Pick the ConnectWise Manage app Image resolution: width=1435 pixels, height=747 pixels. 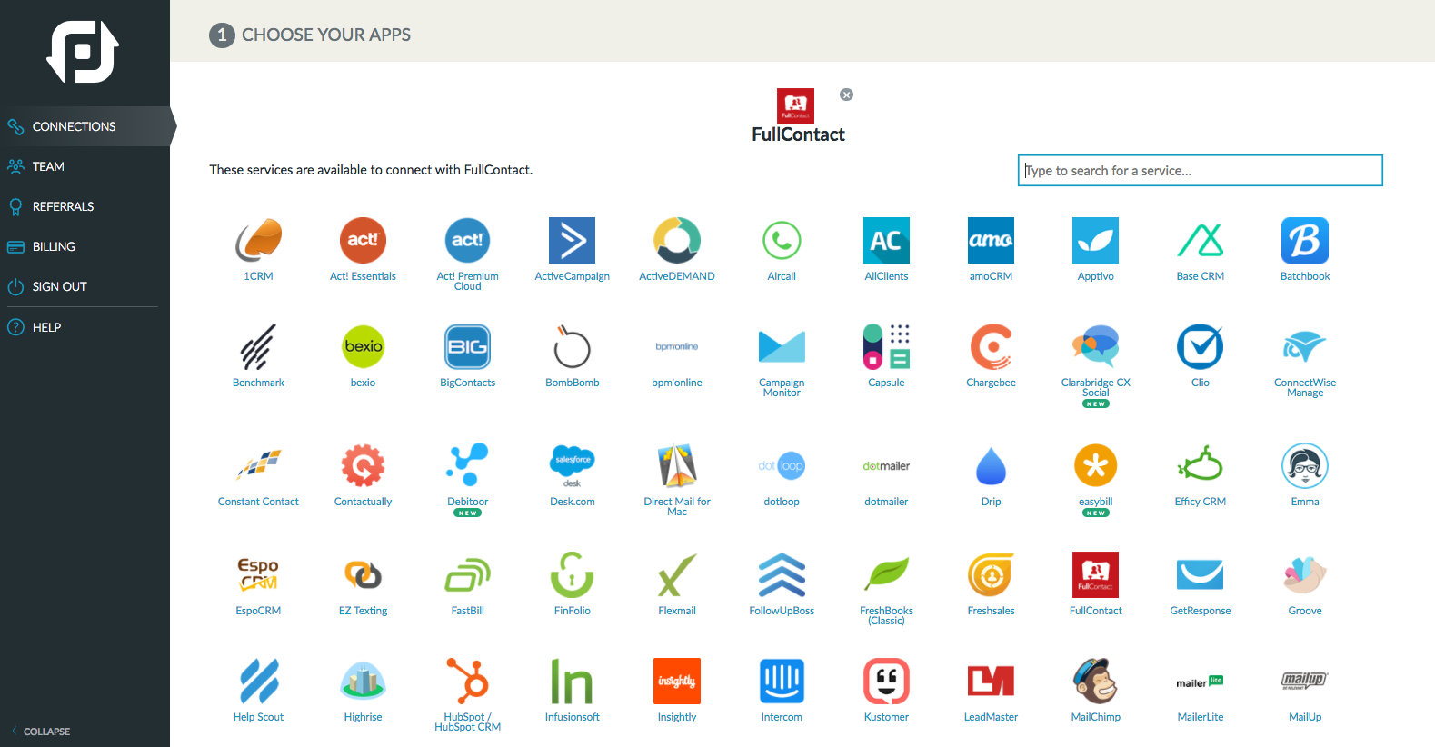[x=1305, y=346]
